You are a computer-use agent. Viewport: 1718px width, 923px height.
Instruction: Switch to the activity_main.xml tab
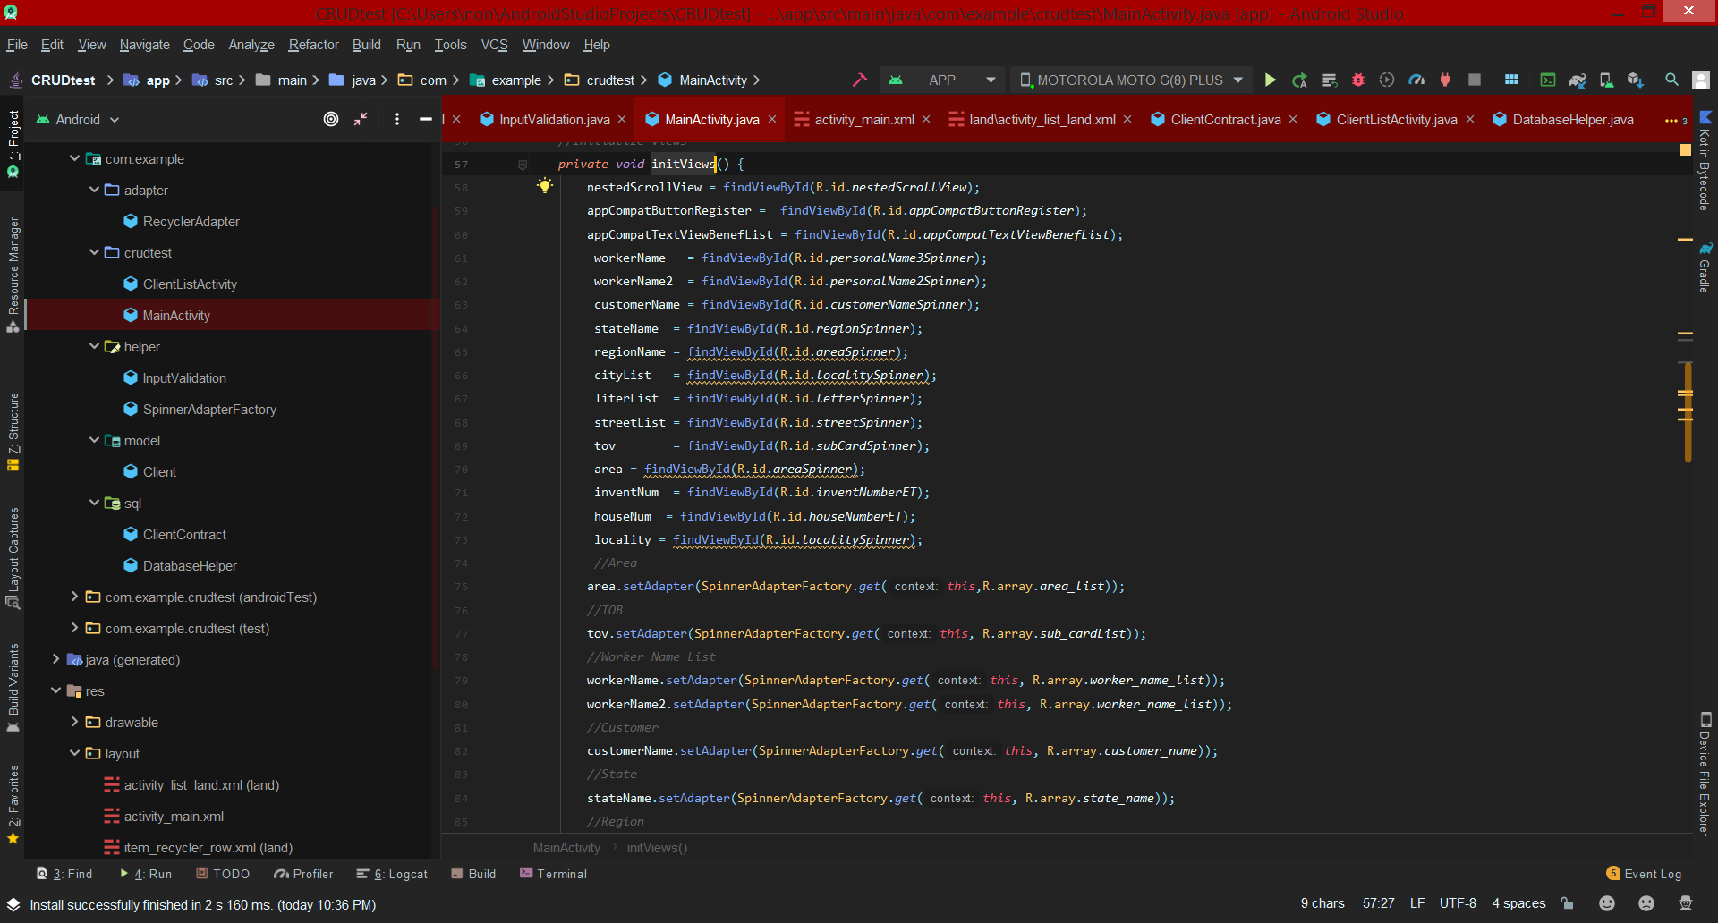point(863,120)
